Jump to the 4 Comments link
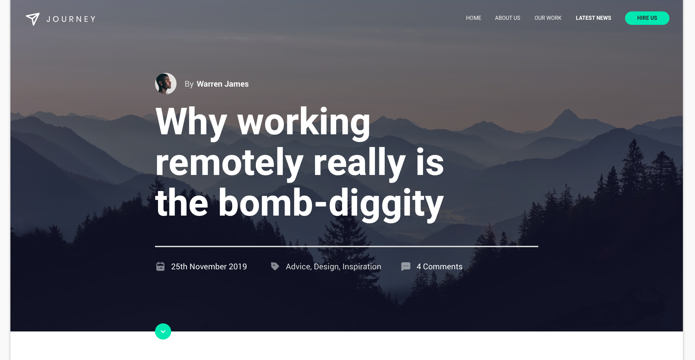The image size is (695, 360). tap(439, 267)
